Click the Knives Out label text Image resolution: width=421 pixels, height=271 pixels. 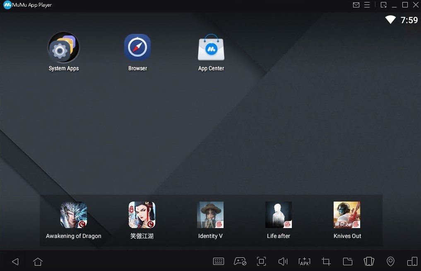[347, 236]
